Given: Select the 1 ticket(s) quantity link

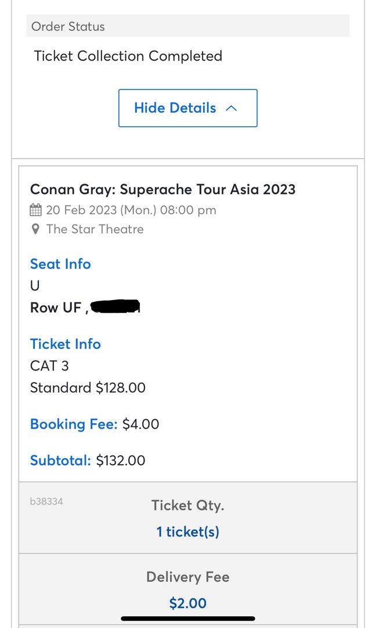Looking at the screenshot, I should pyautogui.click(x=188, y=531).
